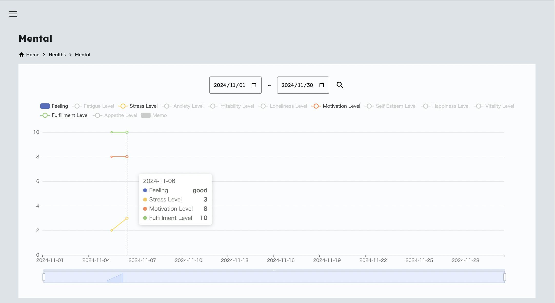Go to Healths breadcrumb link
Image resolution: width=555 pixels, height=303 pixels.
click(x=57, y=55)
